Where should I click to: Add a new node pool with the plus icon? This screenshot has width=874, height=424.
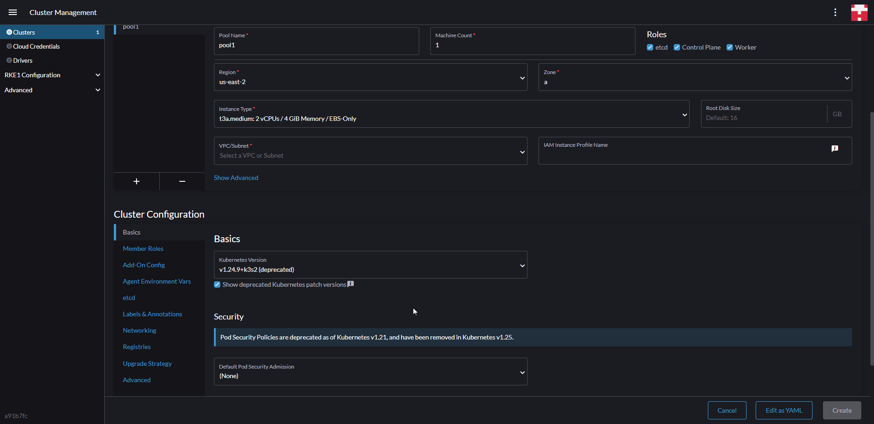(137, 181)
